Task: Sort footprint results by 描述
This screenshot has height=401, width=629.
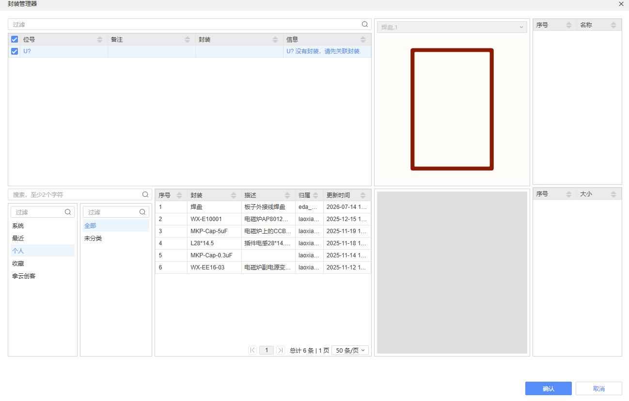Action: pos(287,195)
